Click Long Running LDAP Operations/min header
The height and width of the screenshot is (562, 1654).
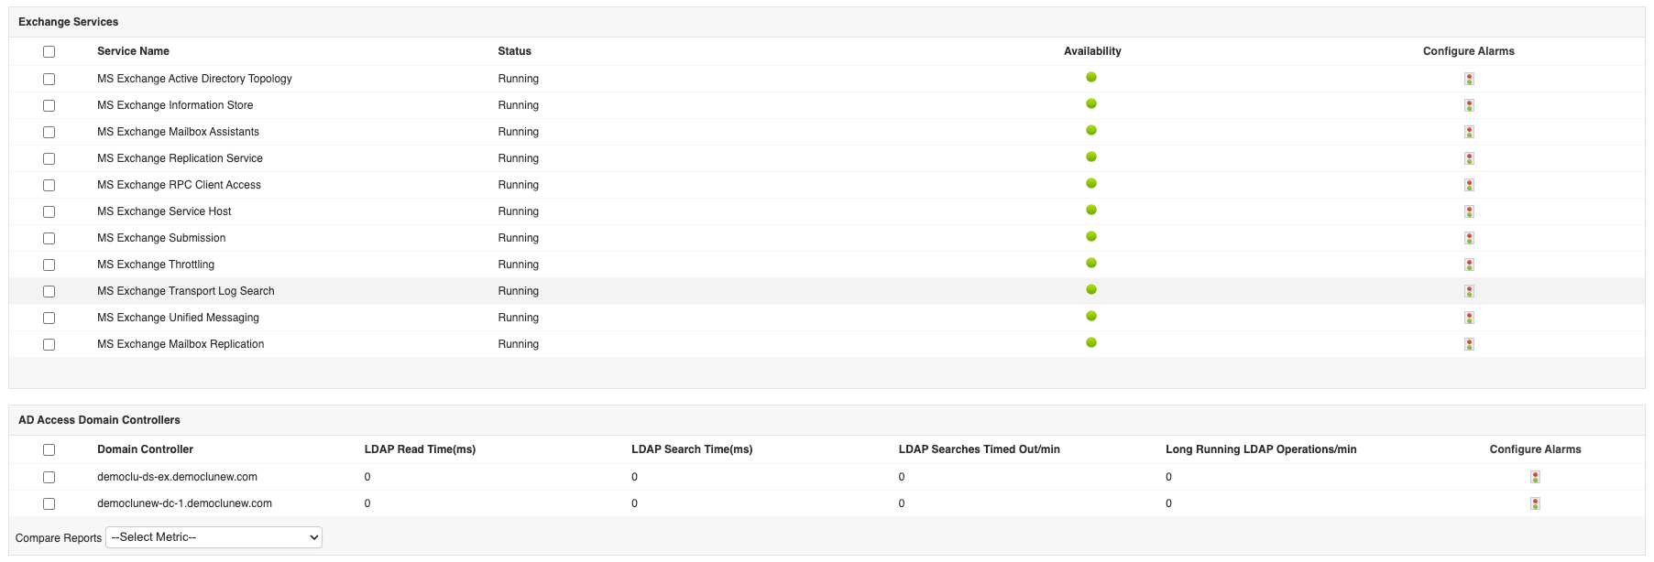(1261, 449)
